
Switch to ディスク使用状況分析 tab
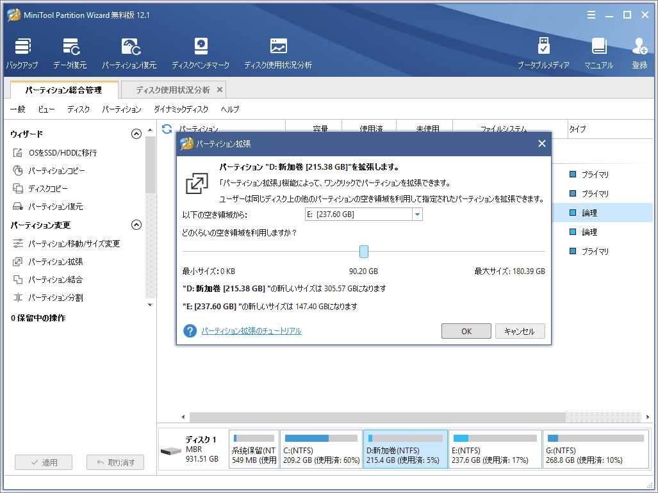click(173, 90)
